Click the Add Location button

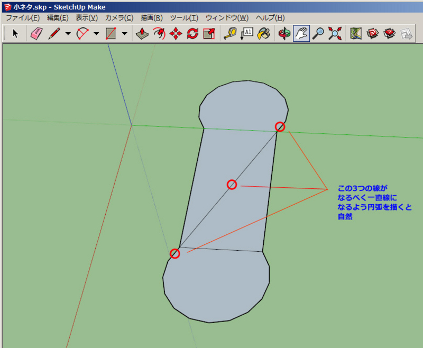(x=355, y=33)
